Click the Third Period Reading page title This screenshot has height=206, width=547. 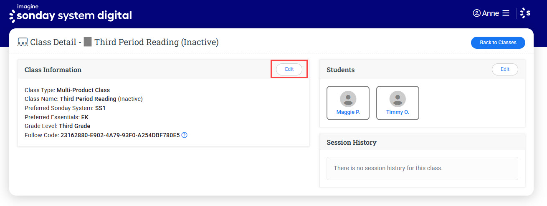tap(156, 42)
